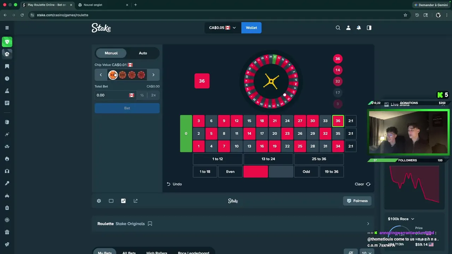Click Demander à Gemini button
The height and width of the screenshot is (254, 452).
(x=431, y=5)
